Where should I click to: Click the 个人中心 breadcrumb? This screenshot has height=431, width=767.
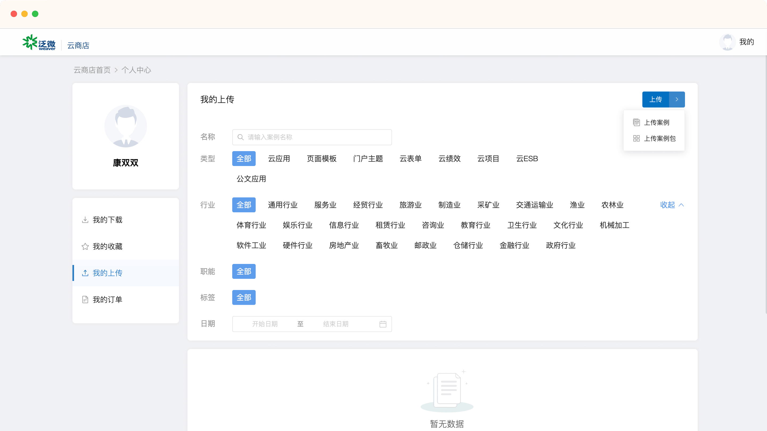pyautogui.click(x=136, y=70)
